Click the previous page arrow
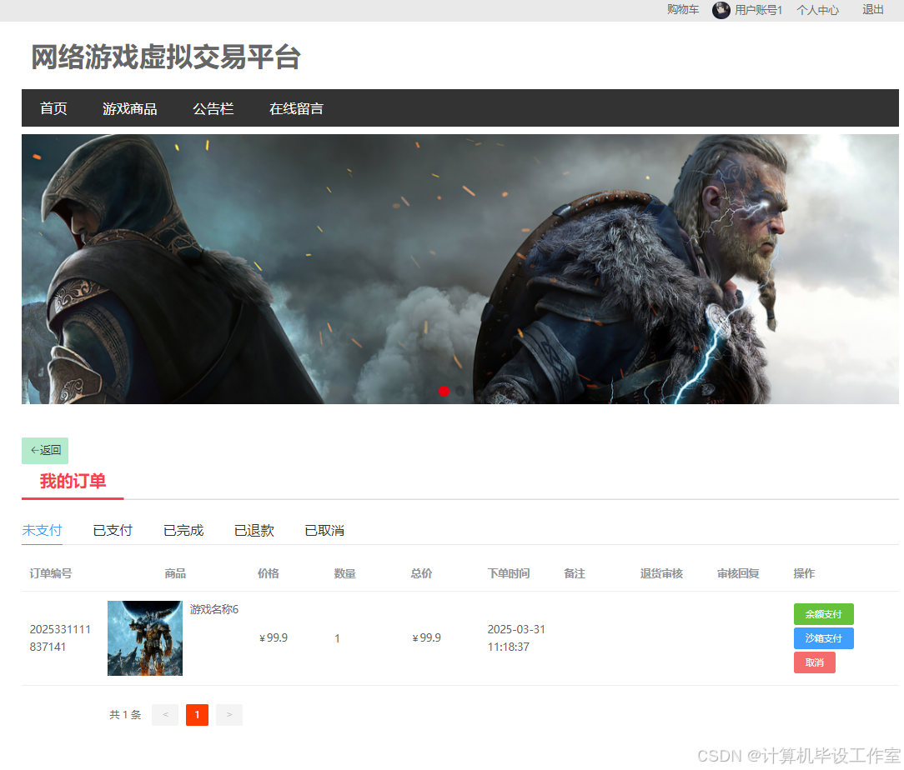Viewport: 904px width, 770px height. pos(165,715)
